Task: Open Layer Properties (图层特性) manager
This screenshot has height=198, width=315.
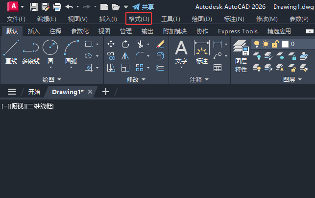Action: pyautogui.click(x=241, y=56)
